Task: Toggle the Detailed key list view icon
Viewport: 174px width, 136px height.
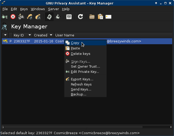Action: (x=58, y=17)
